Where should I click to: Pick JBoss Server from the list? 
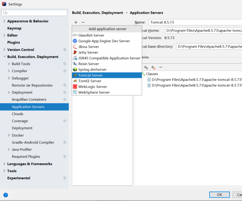(107, 47)
